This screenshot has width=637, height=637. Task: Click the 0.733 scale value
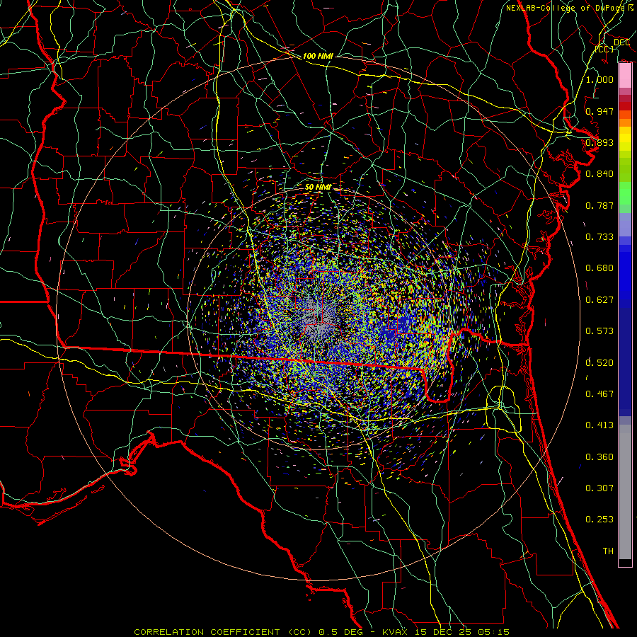tap(599, 237)
